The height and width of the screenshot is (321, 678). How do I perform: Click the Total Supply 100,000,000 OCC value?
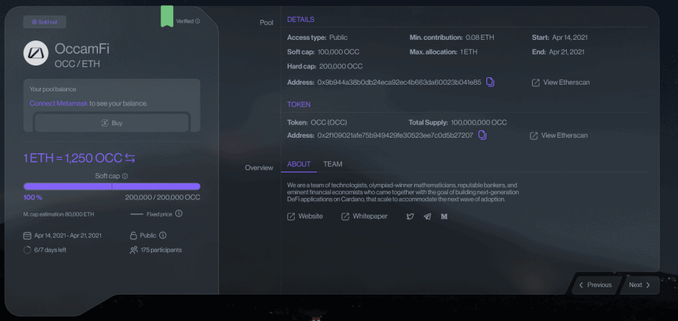tap(479, 123)
